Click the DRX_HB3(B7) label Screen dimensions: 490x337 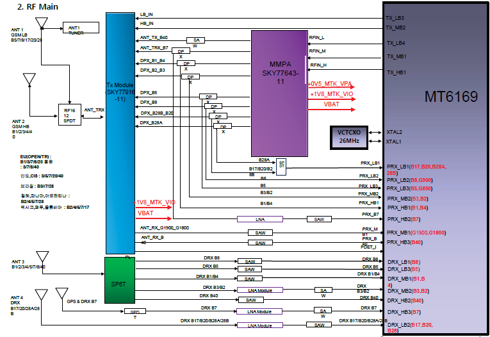click(404, 312)
